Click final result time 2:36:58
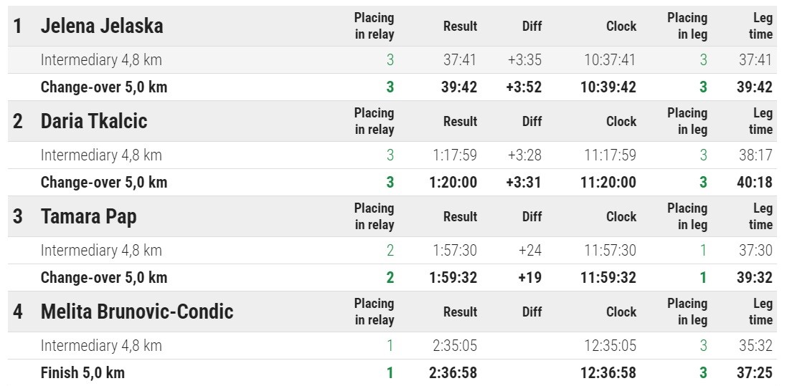The image size is (787, 386). (x=453, y=373)
